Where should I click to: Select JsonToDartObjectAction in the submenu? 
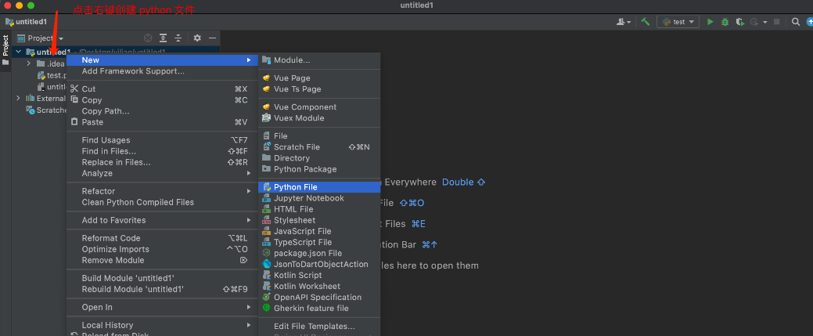tap(319, 264)
